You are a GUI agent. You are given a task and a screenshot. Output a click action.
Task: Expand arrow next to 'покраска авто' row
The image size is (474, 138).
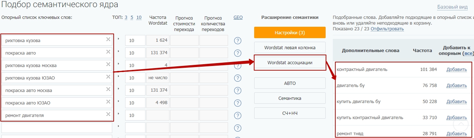(x=119, y=51)
